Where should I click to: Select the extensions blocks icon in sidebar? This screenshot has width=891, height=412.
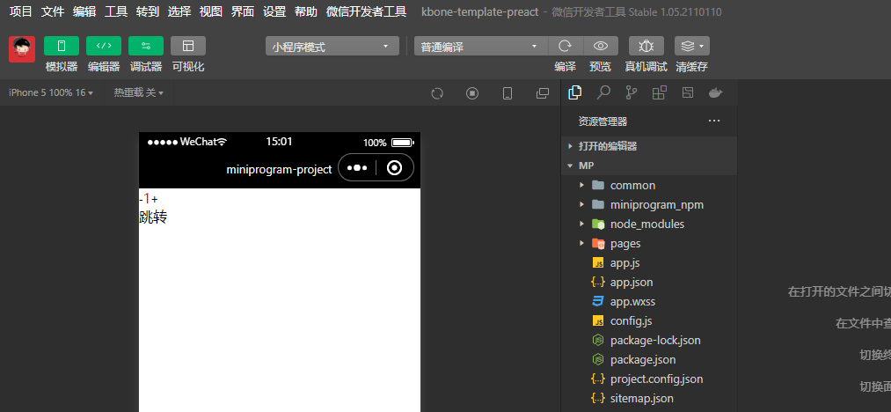(659, 92)
